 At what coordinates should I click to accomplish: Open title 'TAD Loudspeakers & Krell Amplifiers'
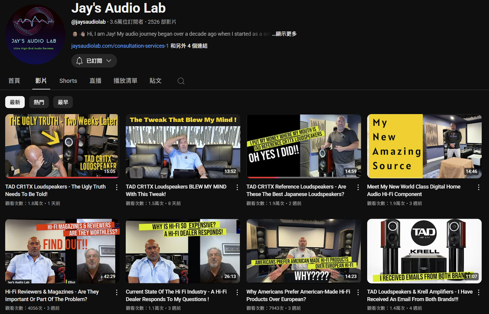click(420, 296)
